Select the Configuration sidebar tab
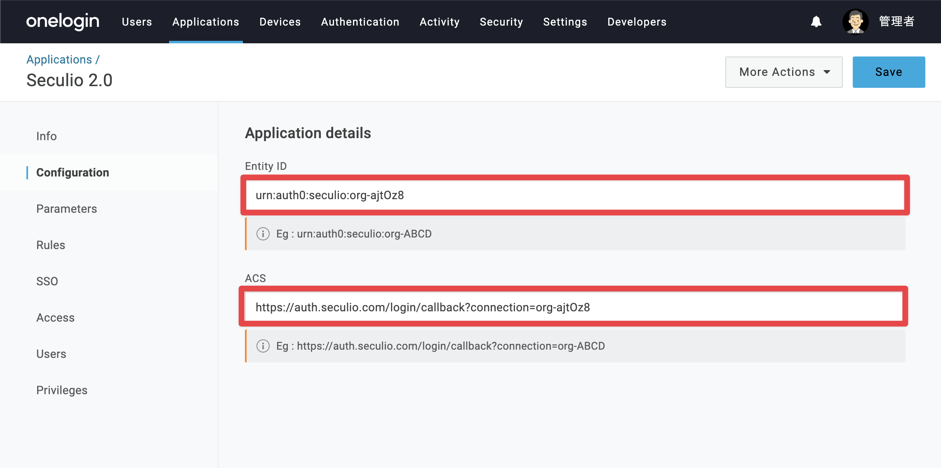This screenshot has width=941, height=468. 73,172
